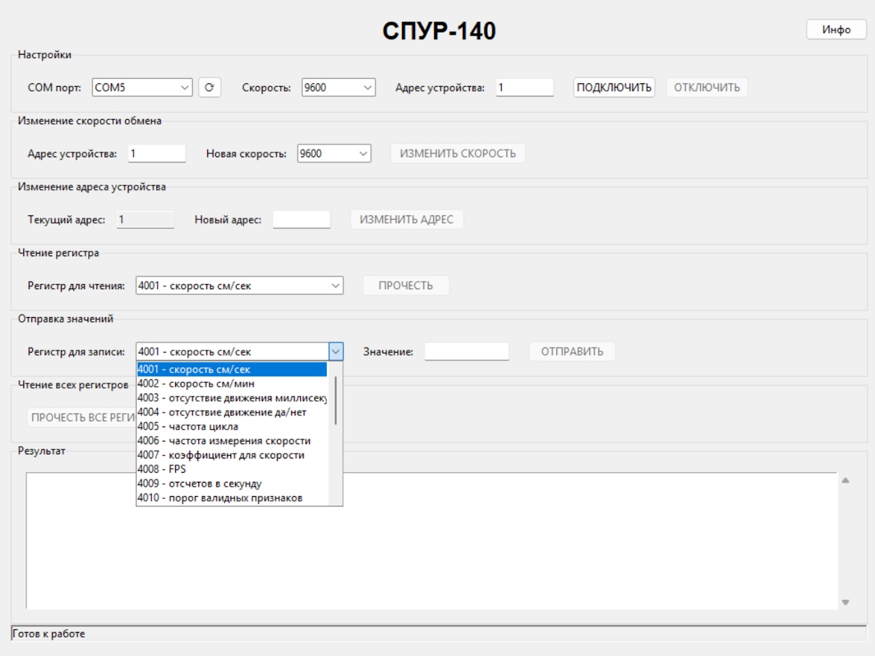
Task: Pick '4010 - порог валидных признаков' option
Action: (219, 498)
